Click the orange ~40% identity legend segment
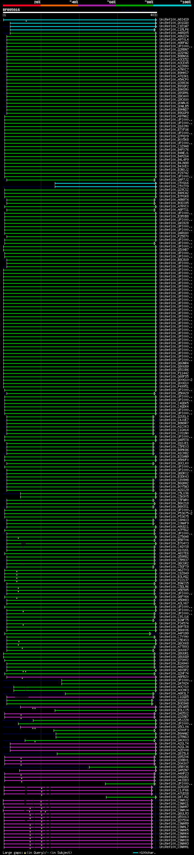 [x=59, y=5]
